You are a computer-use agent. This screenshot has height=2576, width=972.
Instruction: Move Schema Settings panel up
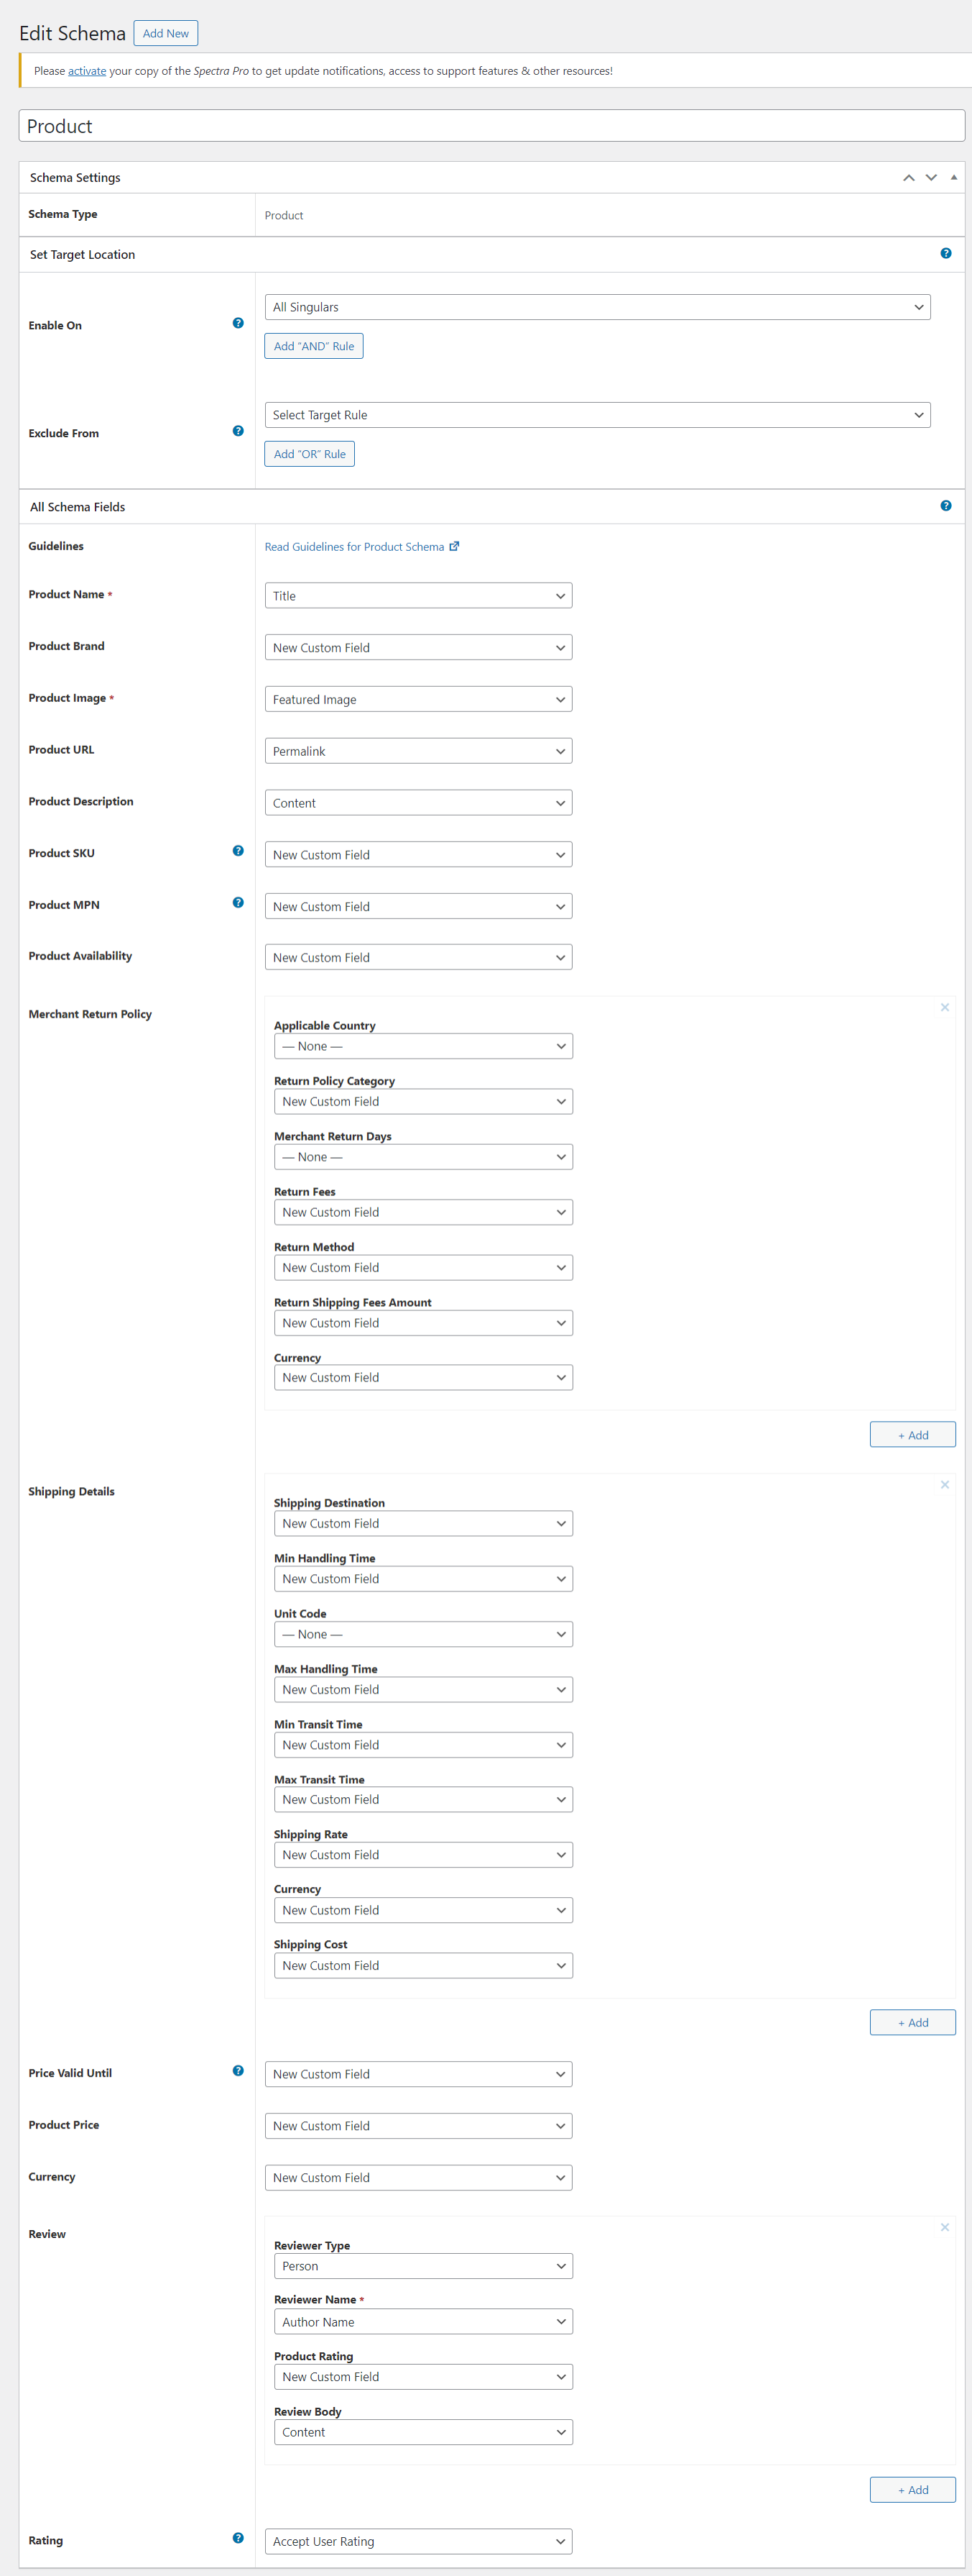(908, 178)
